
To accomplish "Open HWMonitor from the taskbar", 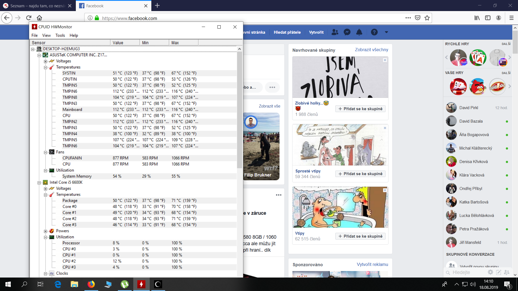I will coord(141,284).
